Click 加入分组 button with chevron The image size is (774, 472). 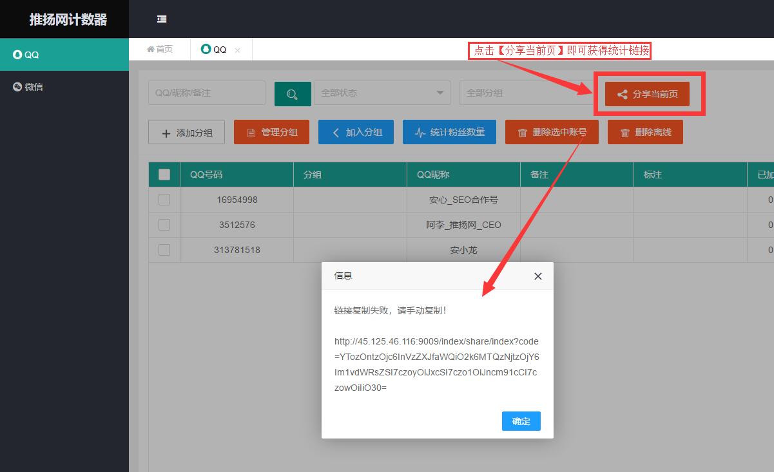[x=356, y=132]
